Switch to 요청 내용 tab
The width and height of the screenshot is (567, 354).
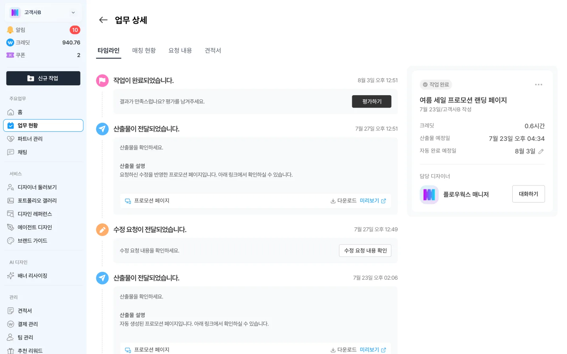[x=180, y=51]
